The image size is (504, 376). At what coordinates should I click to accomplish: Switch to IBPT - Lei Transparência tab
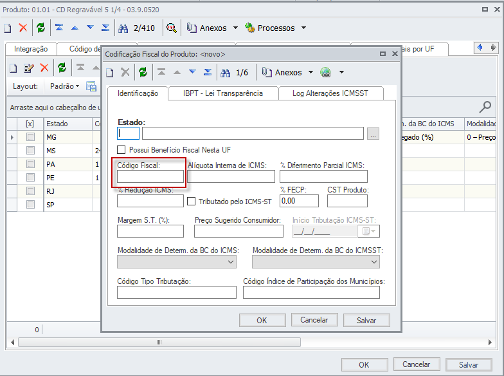click(223, 93)
